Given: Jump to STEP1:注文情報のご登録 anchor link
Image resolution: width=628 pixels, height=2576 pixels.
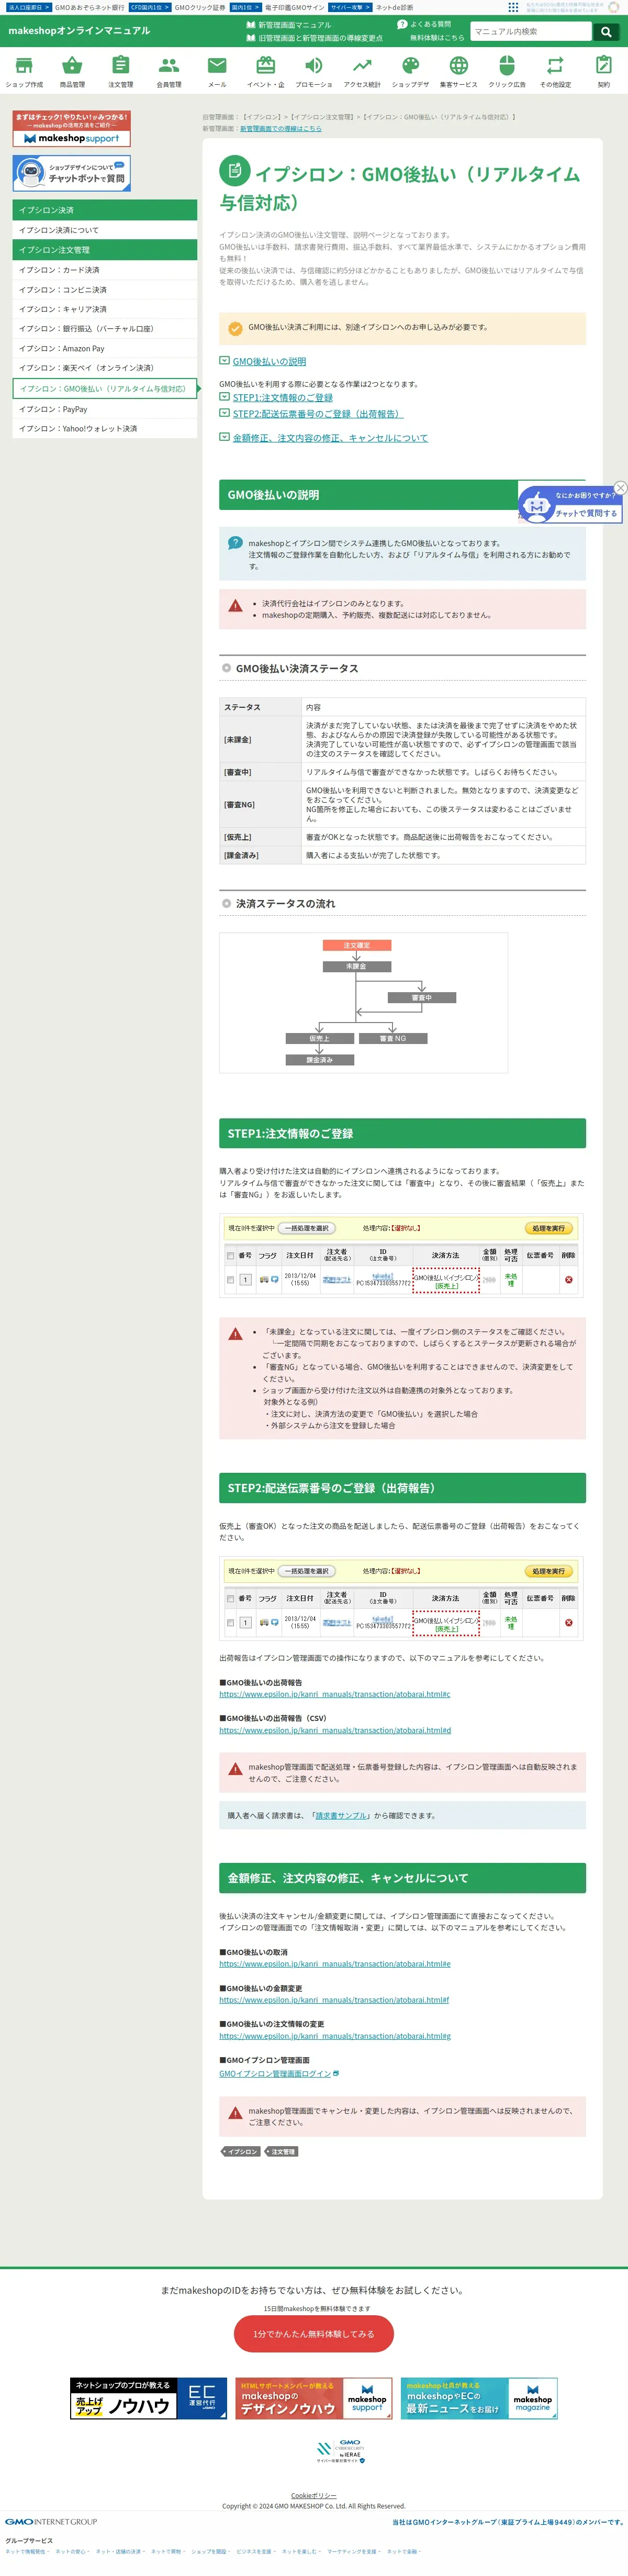Looking at the screenshot, I should tap(283, 398).
